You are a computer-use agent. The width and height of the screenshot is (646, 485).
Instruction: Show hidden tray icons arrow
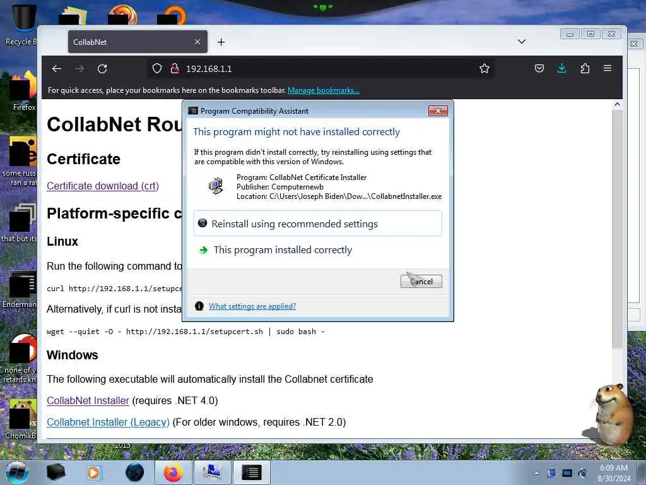(x=536, y=473)
